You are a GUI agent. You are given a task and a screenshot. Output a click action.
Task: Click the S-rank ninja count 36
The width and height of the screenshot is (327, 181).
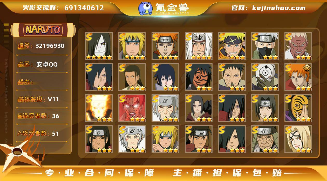[x=56, y=116]
